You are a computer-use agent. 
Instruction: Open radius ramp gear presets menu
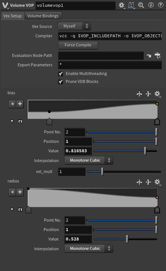[157, 182]
